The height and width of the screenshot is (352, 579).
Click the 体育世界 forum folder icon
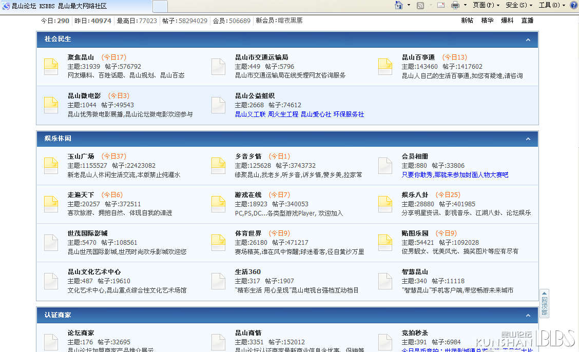click(x=218, y=243)
